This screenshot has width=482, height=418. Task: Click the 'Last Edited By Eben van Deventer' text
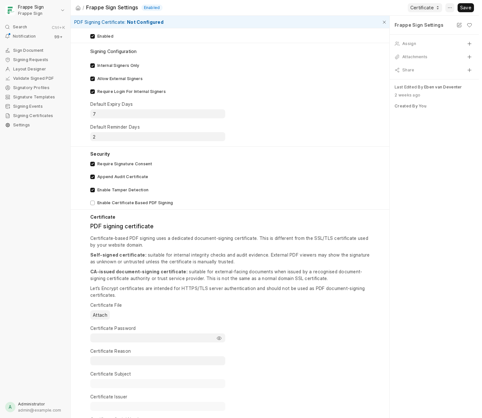[x=428, y=87]
